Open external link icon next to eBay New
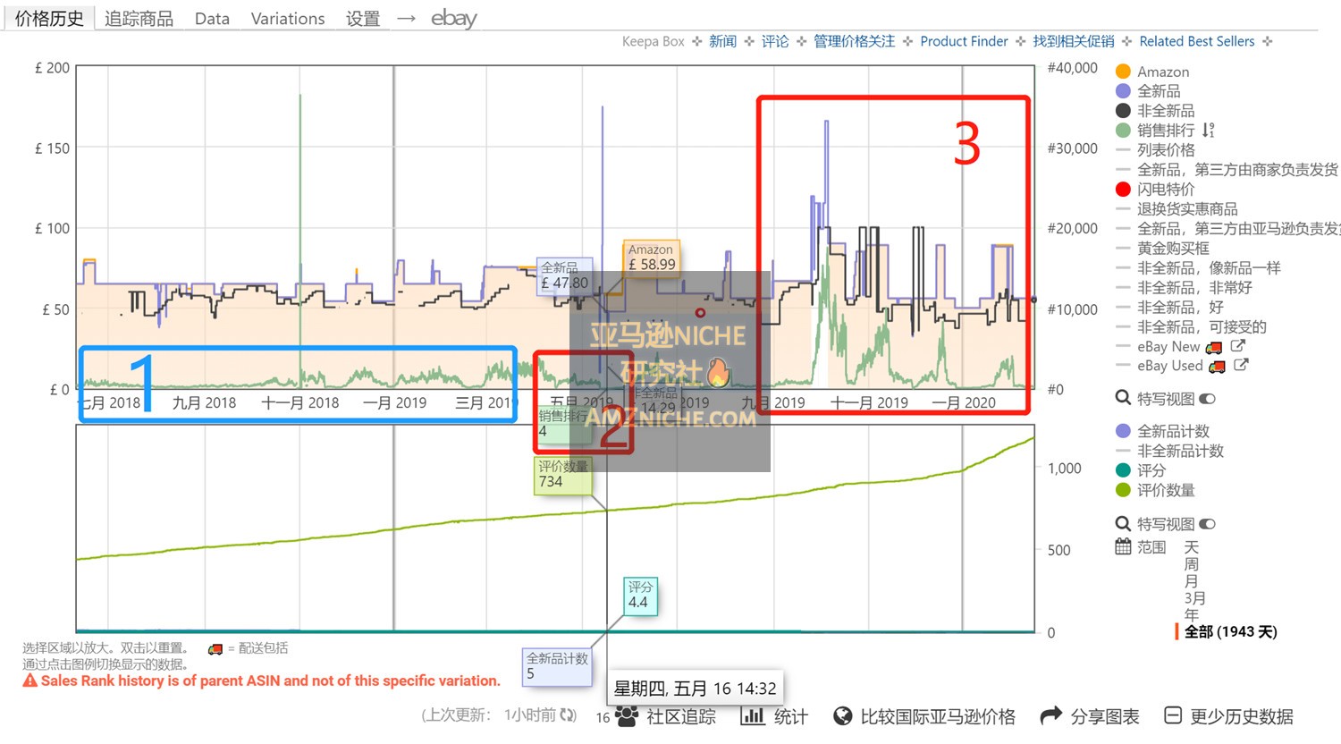The width and height of the screenshot is (1341, 744). pos(1238,346)
